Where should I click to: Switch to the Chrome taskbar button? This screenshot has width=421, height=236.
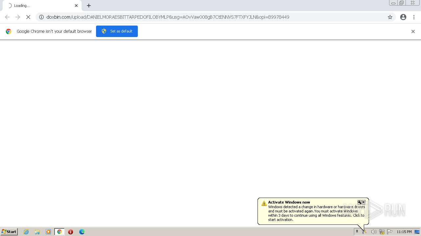(60, 232)
